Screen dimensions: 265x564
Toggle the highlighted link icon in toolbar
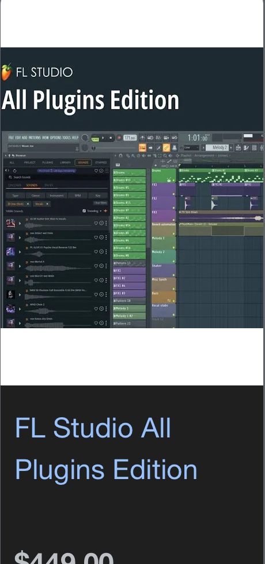166,147
